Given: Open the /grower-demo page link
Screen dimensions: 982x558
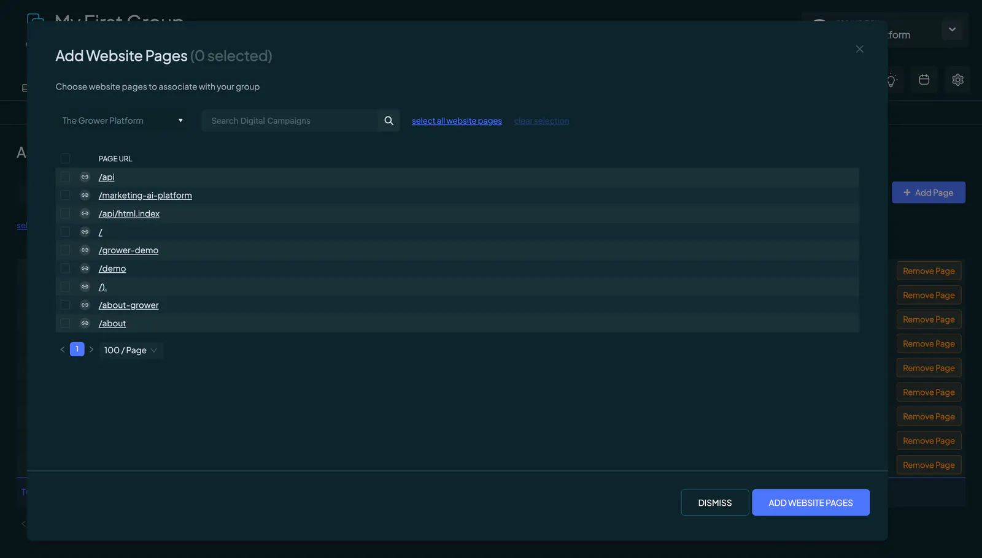Looking at the screenshot, I should pyautogui.click(x=129, y=250).
